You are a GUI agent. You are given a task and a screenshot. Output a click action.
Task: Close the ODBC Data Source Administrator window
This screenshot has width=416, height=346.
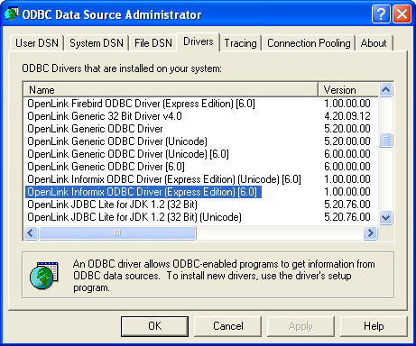(x=402, y=14)
